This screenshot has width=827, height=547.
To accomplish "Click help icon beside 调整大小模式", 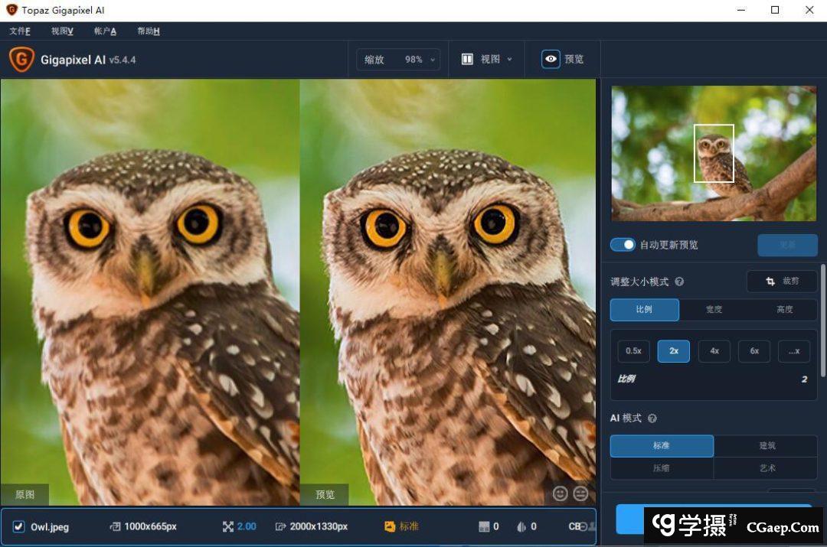I will point(679,282).
